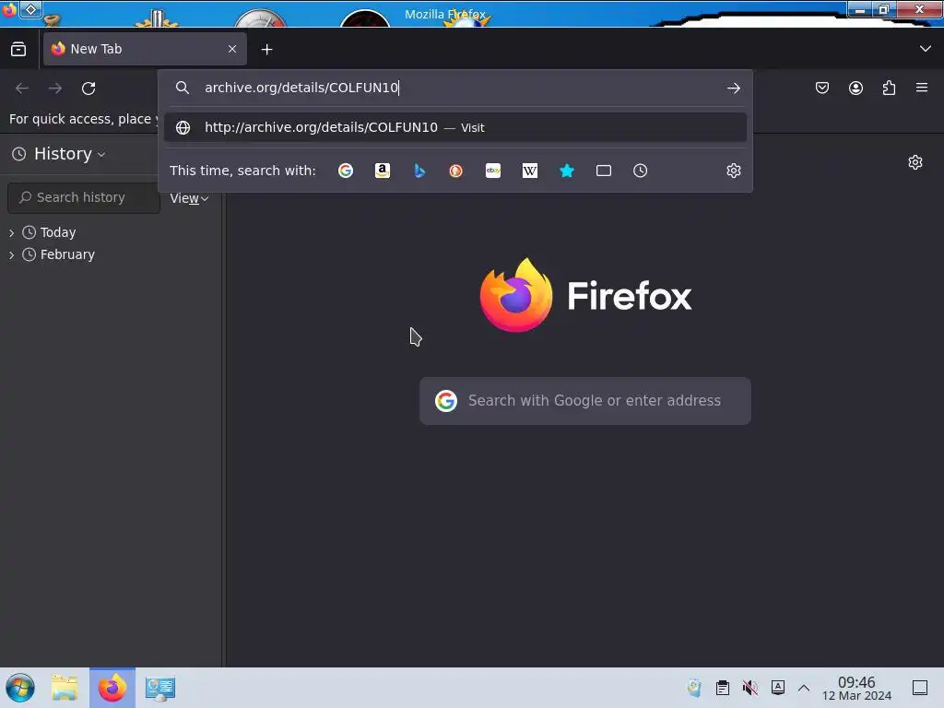Screen dimensions: 944x708
Task: Expand the Today history folder
Action: click(x=11, y=233)
